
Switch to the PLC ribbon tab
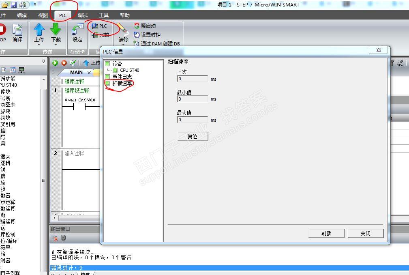click(x=63, y=15)
